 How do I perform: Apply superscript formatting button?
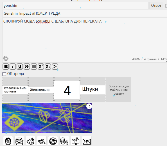pos(41,67)
